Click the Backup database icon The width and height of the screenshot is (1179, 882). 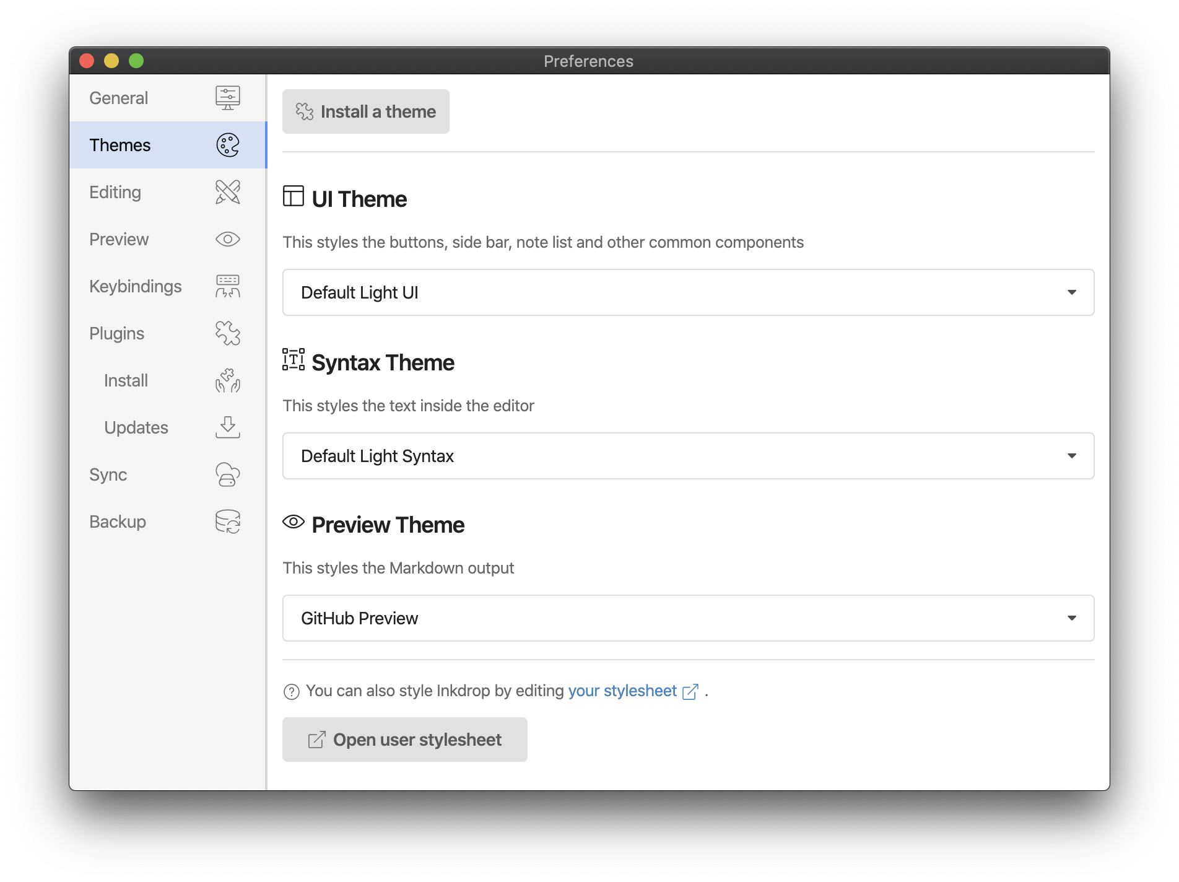coord(227,522)
